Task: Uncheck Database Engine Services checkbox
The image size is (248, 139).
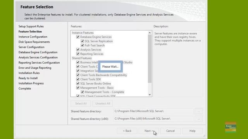Action: 77,37
